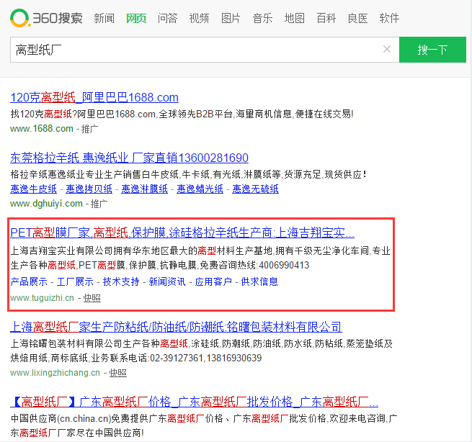Screen dimensions: 472x442
Task: Open 上海离型纸厂家 铭曙包装材料 result
Action: pos(176,327)
